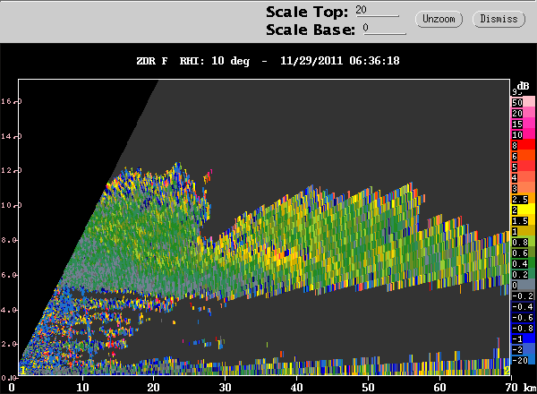Pick the 10 dB legend color

pyautogui.click(x=523, y=134)
